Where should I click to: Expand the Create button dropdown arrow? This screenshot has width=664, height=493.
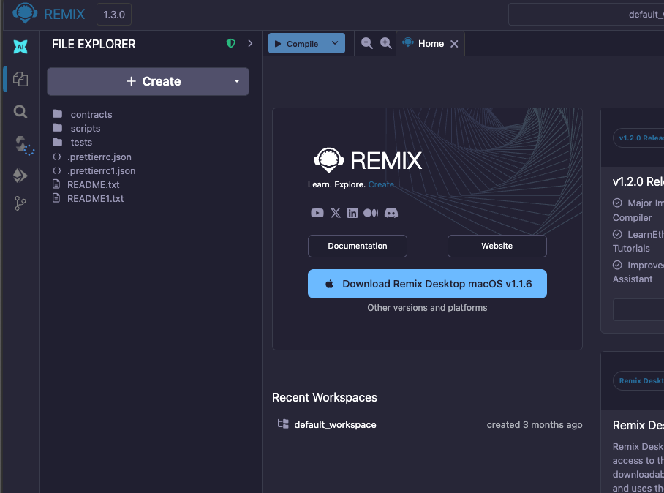237,81
